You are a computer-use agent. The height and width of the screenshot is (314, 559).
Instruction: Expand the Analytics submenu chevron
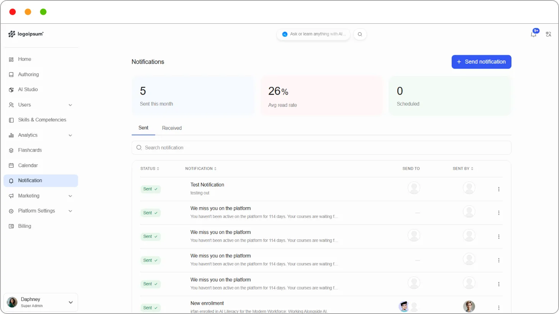click(x=70, y=135)
